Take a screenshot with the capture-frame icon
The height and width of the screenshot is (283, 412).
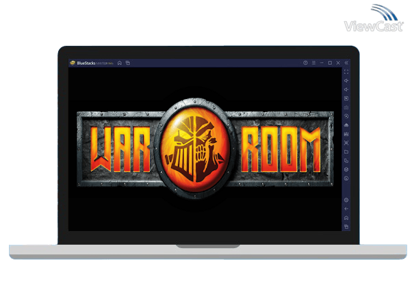click(346, 143)
